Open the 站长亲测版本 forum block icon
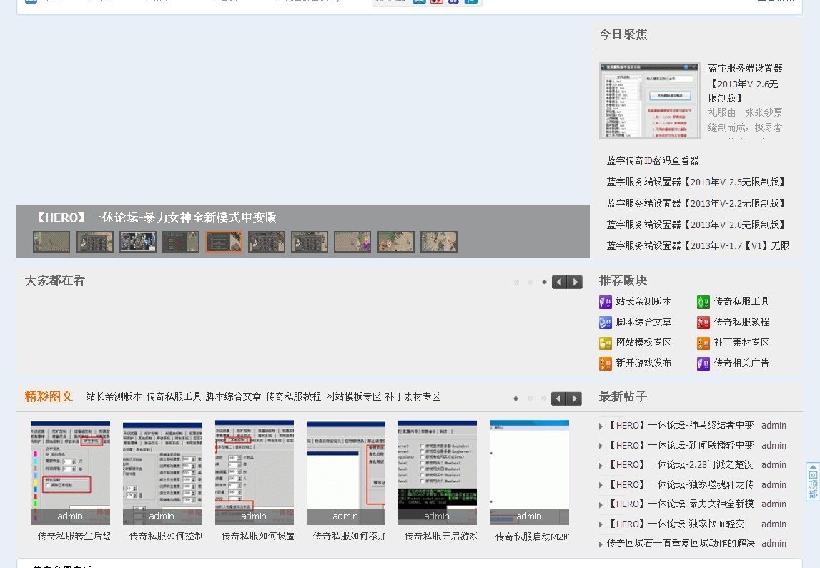The width and height of the screenshot is (820, 568). click(x=605, y=302)
